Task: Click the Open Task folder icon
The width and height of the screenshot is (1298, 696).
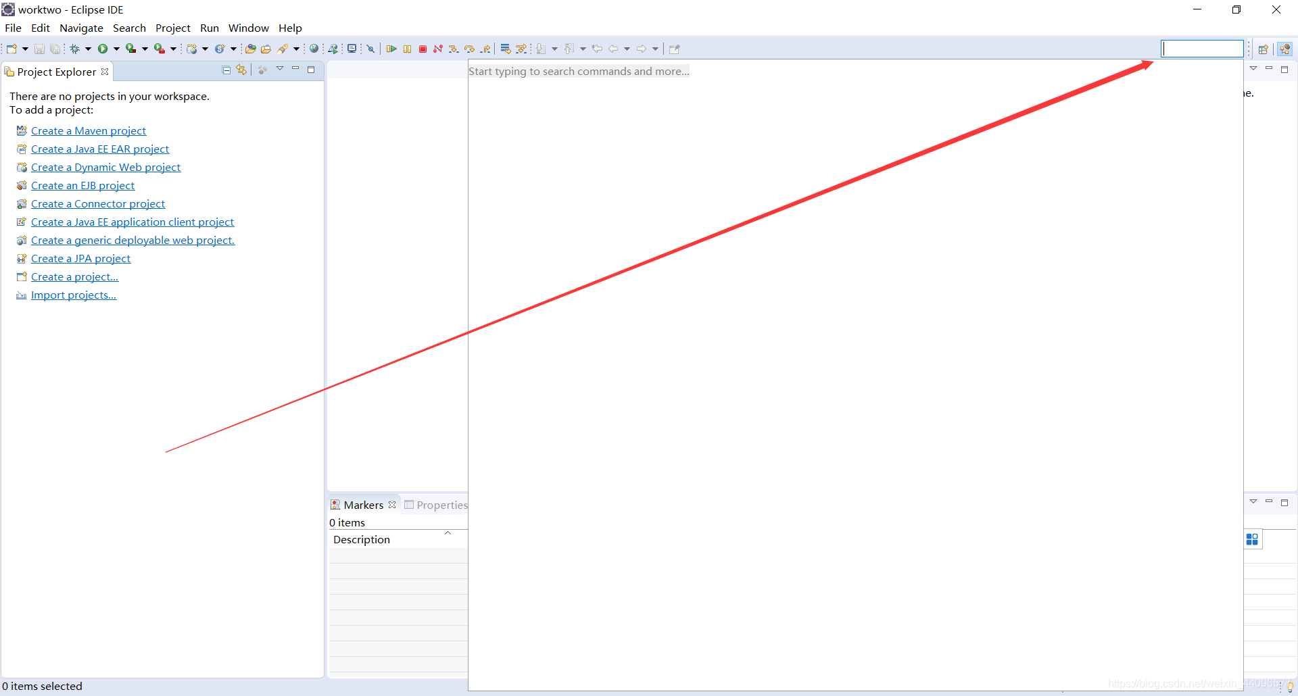Action: (266, 49)
